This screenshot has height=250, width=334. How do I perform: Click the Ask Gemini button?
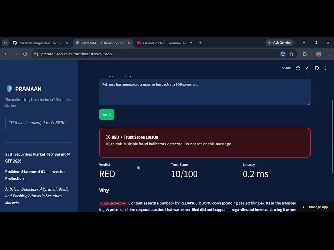click(279, 43)
